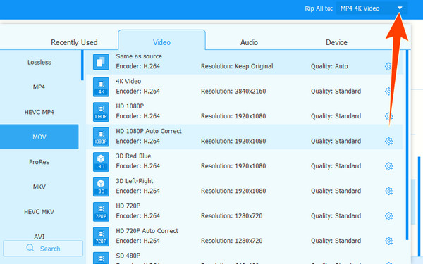Select the 4K Video preset name
The width and height of the screenshot is (423, 264).
tap(128, 81)
